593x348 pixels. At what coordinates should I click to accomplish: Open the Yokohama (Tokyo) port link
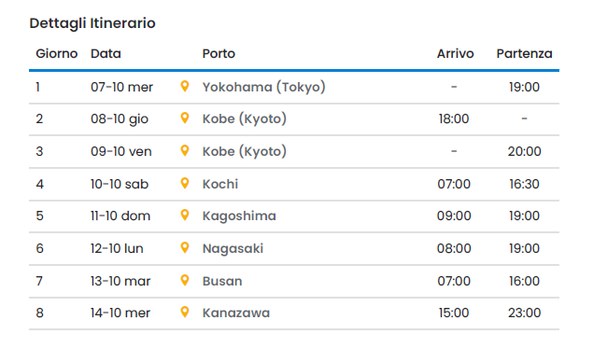[263, 87]
